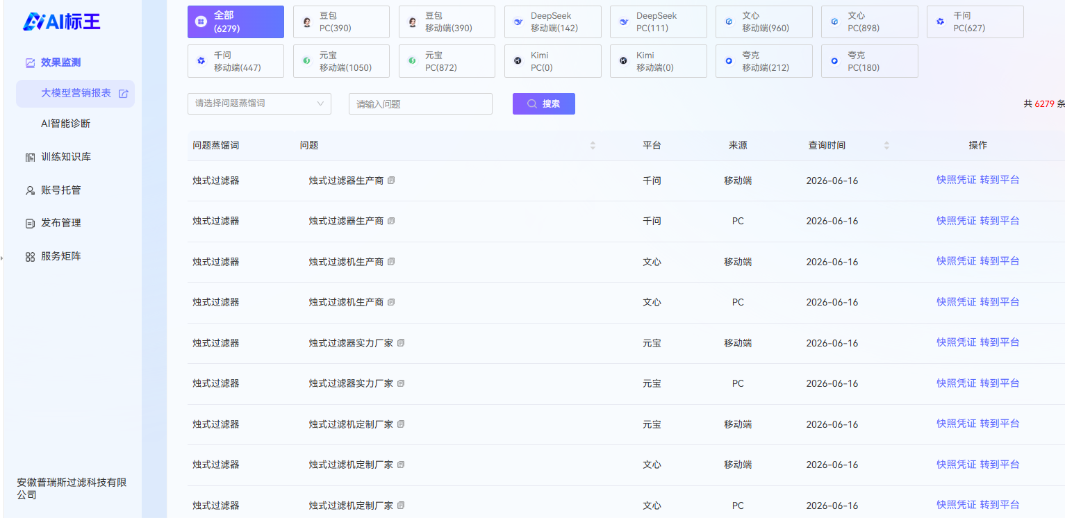Image resolution: width=1065 pixels, height=518 pixels.
Task: Copy question in the 元宝 移动端 实力厂家 row
Action: [401, 343]
